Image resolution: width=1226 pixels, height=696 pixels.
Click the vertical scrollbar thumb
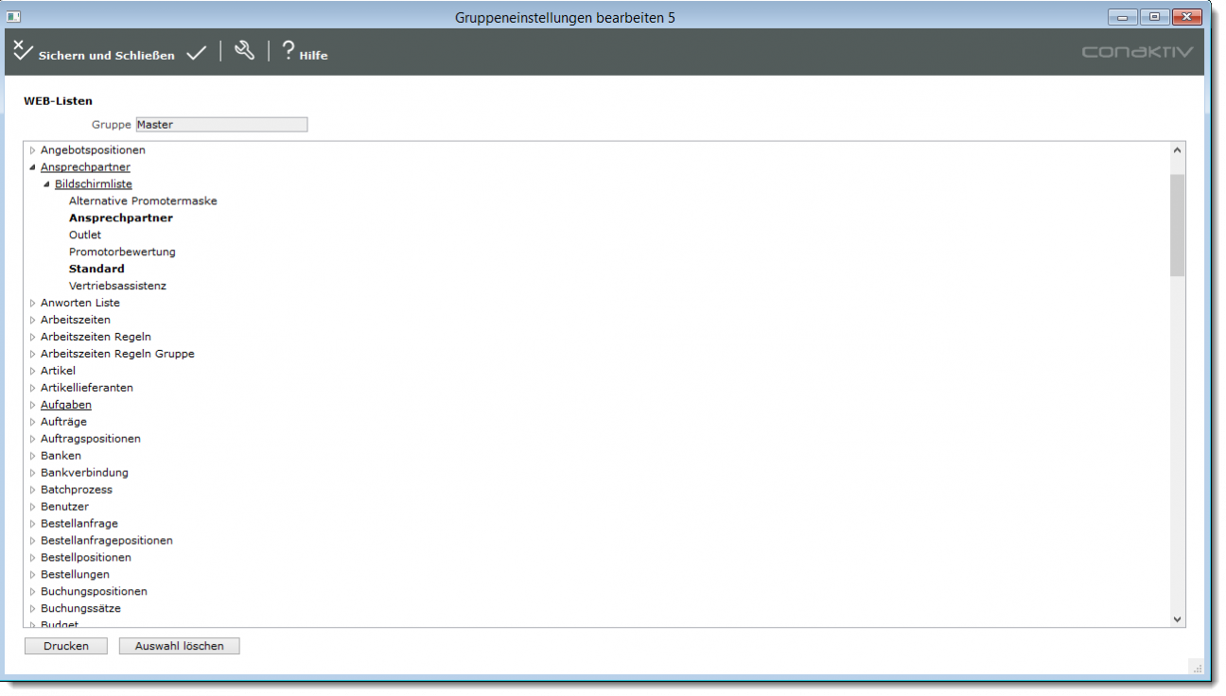coord(1177,225)
